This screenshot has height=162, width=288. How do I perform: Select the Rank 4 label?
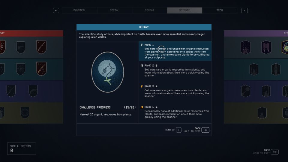149,107
